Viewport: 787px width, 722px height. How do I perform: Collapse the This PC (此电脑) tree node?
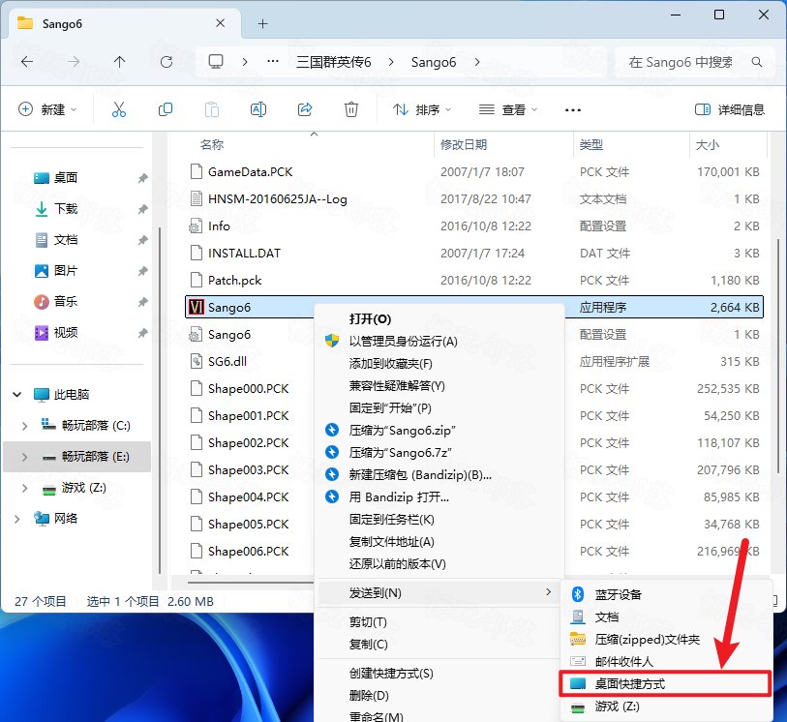(x=17, y=394)
